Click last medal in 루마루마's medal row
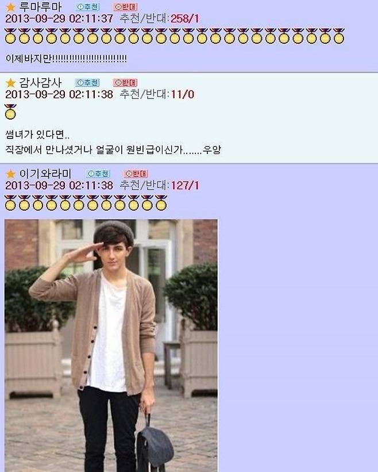The width and height of the screenshot is (378, 472). 338,36
